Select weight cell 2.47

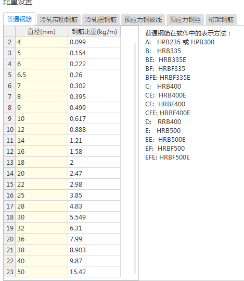pyautogui.click(x=94, y=173)
